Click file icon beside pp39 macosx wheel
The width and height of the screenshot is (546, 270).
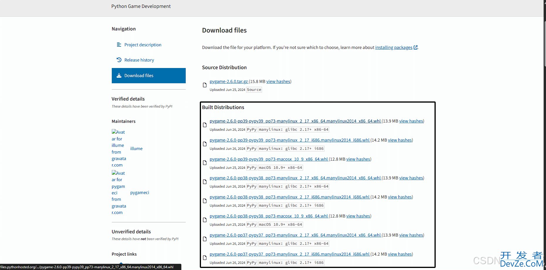(x=205, y=163)
